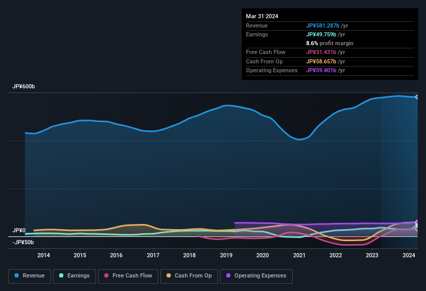Click the JP¥600b y-axis label
The height and width of the screenshot is (291, 426).
pos(24,87)
